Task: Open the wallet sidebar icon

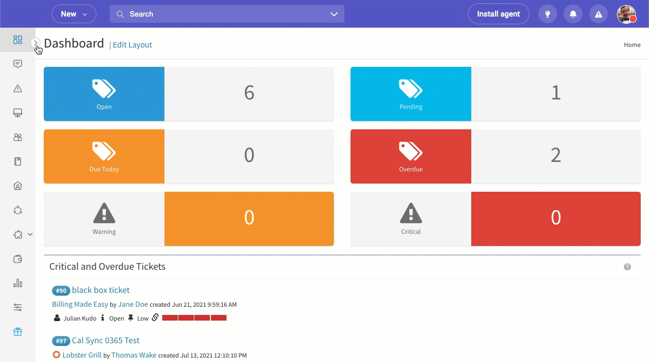Action: pos(17,259)
